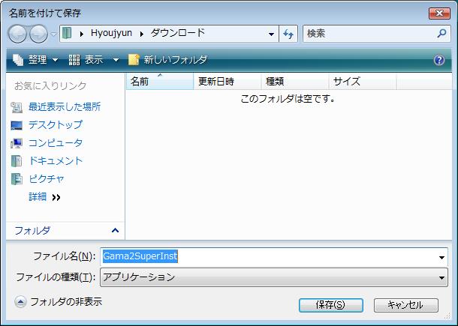Go to ドキュメント favorite link

click(x=56, y=161)
